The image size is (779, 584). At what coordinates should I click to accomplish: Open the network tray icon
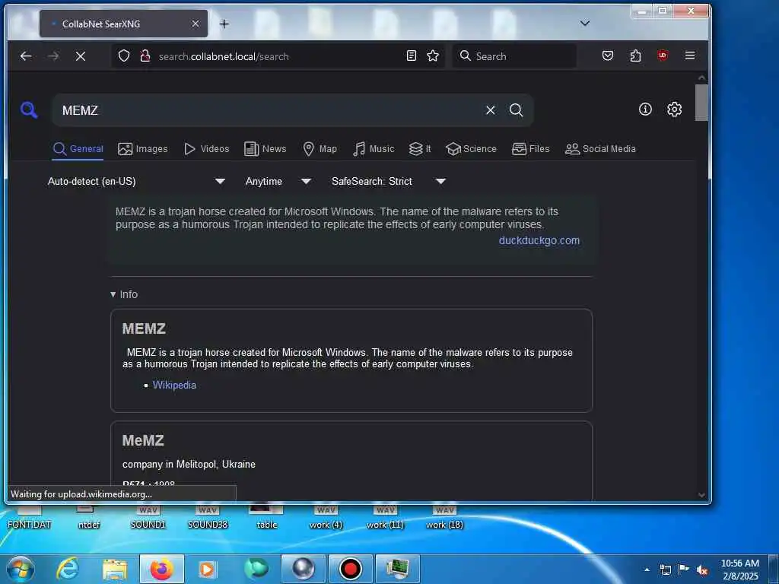point(665,570)
